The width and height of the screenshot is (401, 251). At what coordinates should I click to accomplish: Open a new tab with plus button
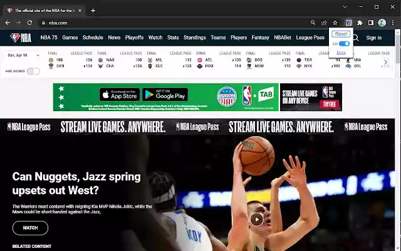click(x=93, y=11)
